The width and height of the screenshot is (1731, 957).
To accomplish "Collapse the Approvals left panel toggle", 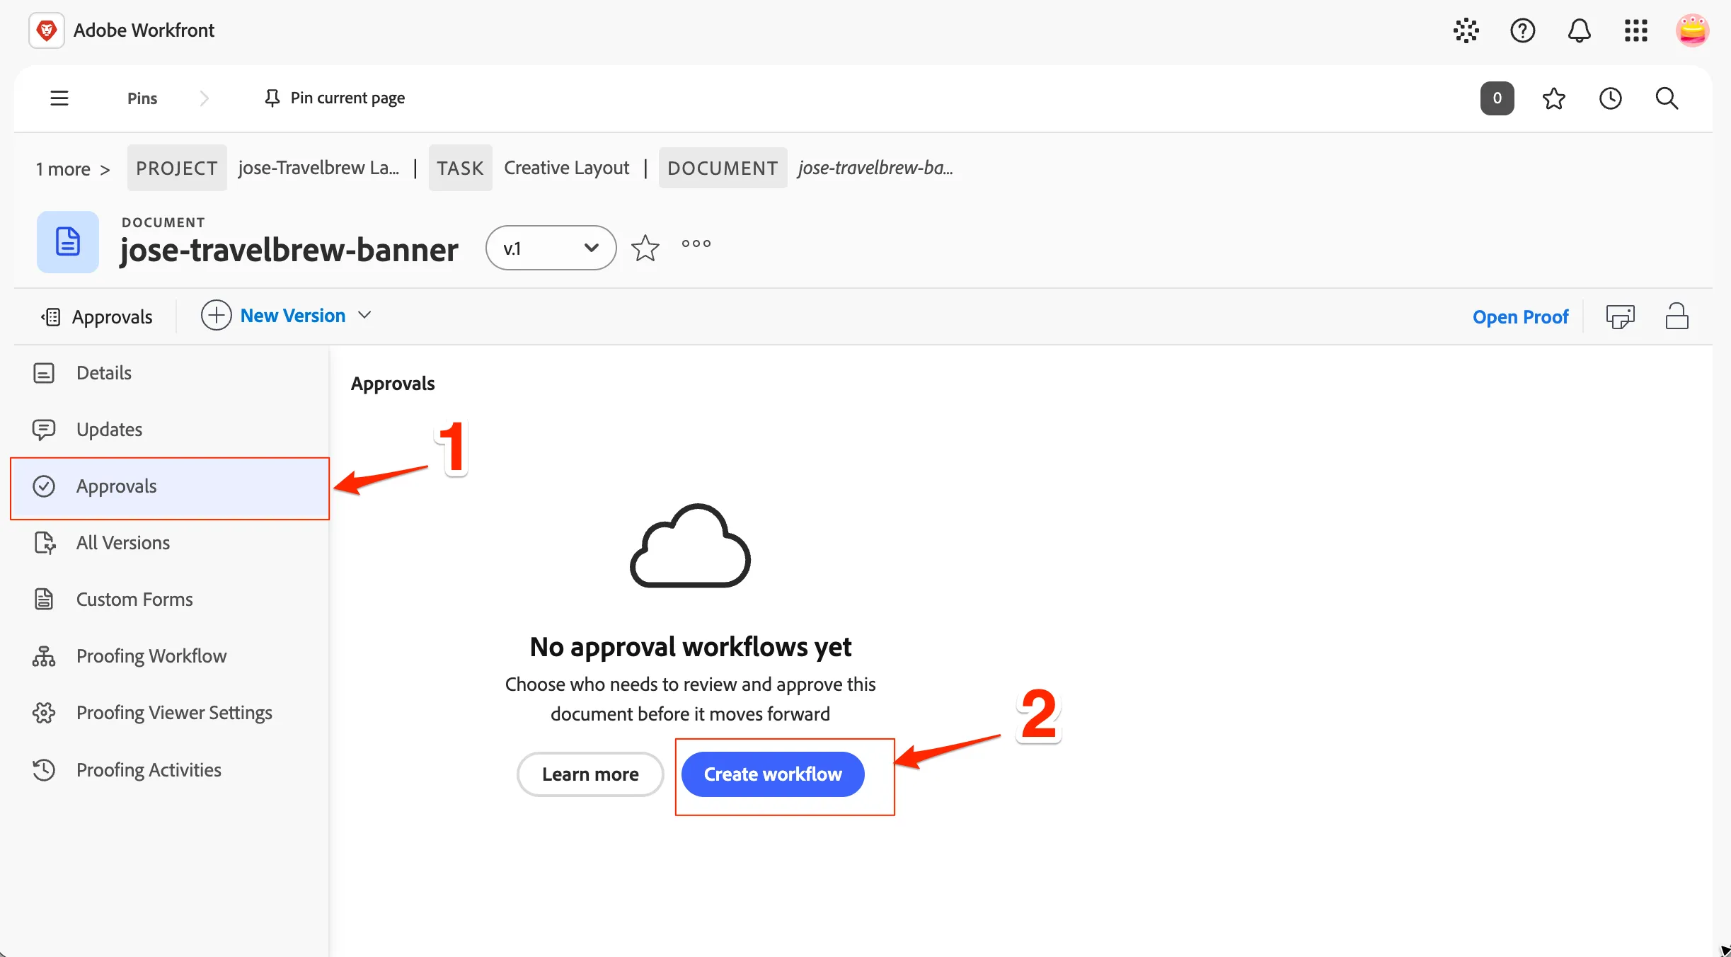I will coord(50,317).
